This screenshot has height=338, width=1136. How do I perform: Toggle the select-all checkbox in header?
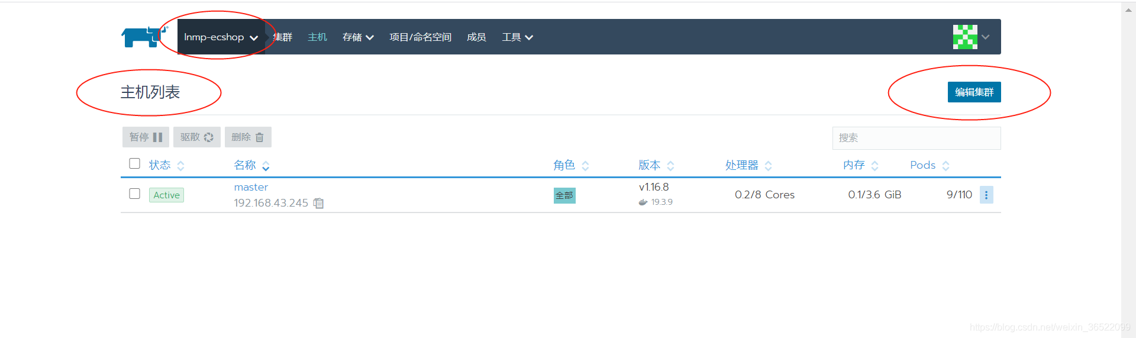[135, 163]
